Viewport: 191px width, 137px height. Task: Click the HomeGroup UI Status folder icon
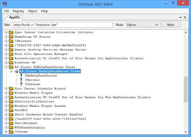[x=11, y=37]
